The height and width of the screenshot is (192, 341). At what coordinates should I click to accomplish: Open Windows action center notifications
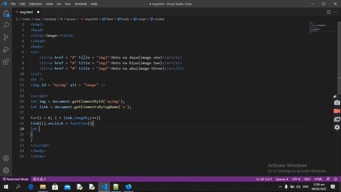click(332, 187)
